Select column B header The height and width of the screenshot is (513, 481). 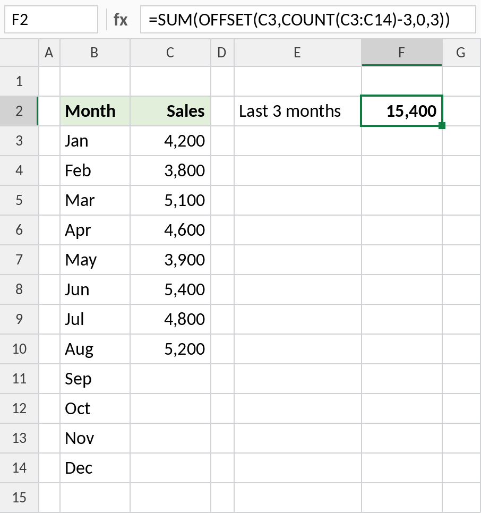[95, 53]
